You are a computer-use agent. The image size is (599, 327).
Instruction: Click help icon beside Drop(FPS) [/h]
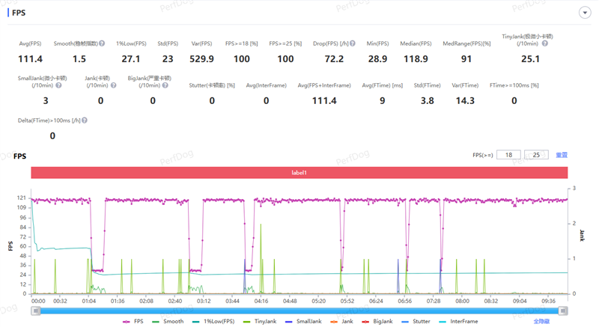352,44
